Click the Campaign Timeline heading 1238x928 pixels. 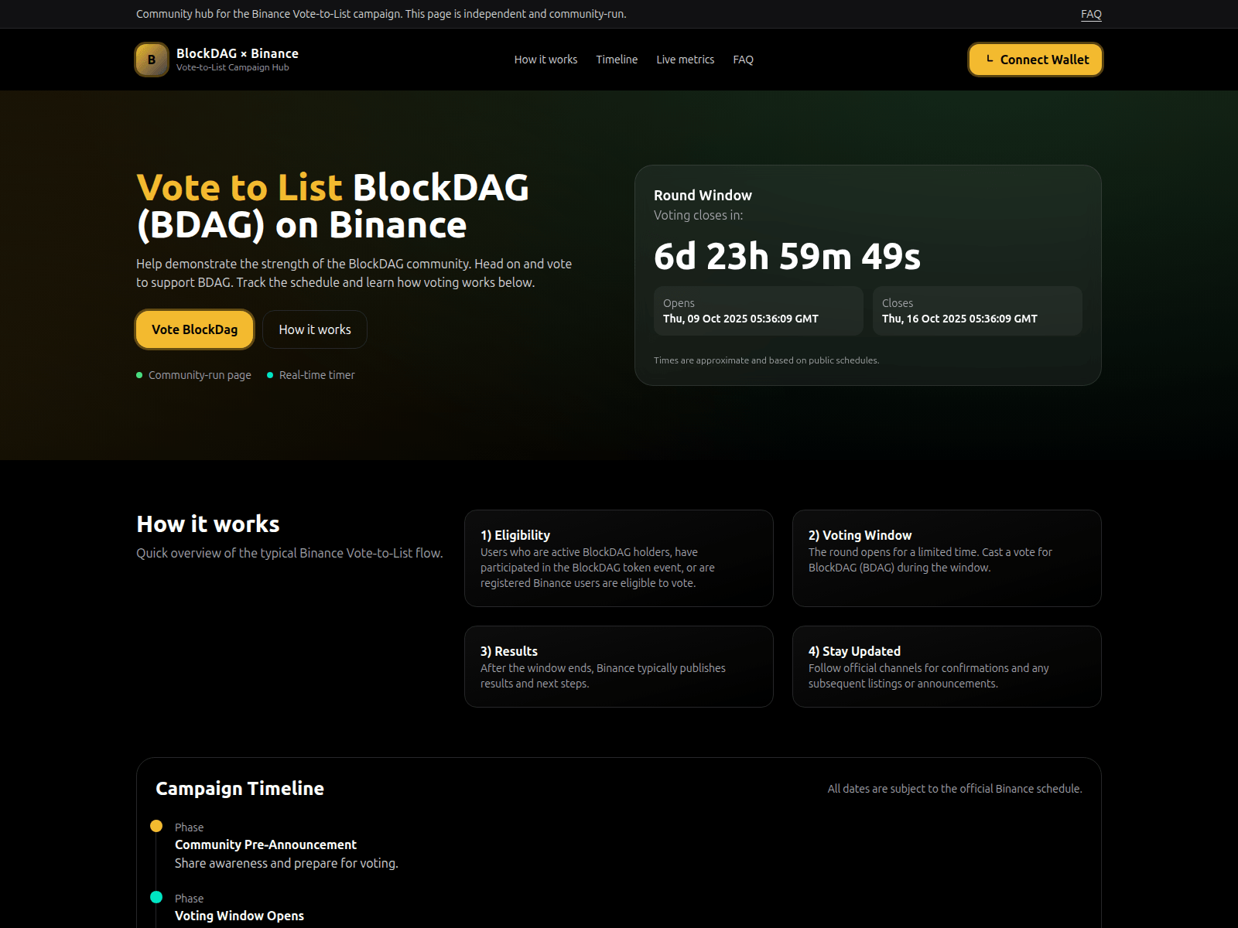[x=240, y=788]
